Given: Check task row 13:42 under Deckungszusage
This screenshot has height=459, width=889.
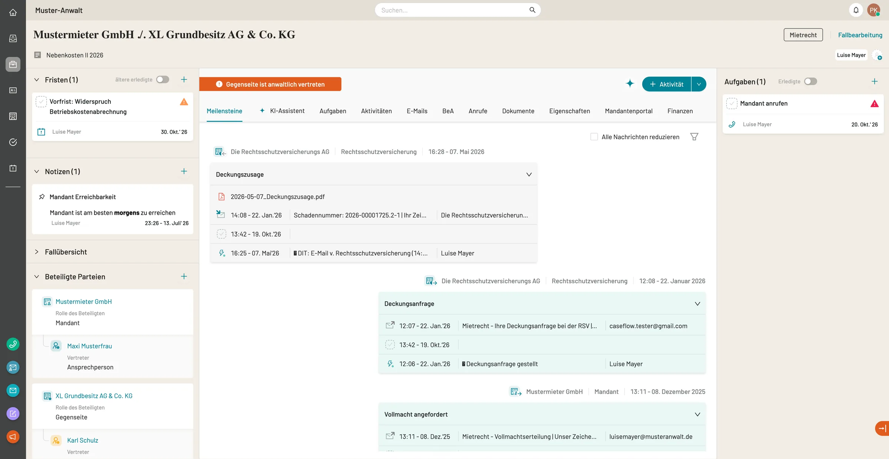Looking at the screenshot, I should pos(222,234).
